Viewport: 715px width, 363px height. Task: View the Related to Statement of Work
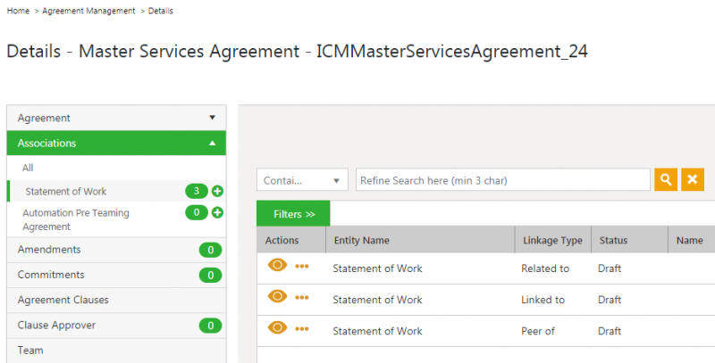[x=277, y=265]
